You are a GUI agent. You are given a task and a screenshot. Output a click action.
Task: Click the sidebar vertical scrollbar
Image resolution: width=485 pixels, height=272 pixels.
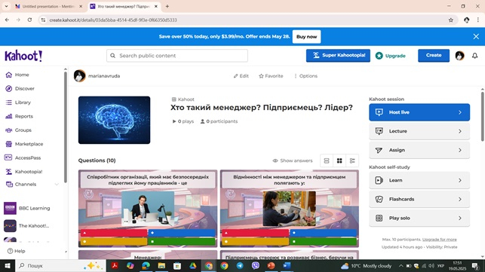click(66, 127)
